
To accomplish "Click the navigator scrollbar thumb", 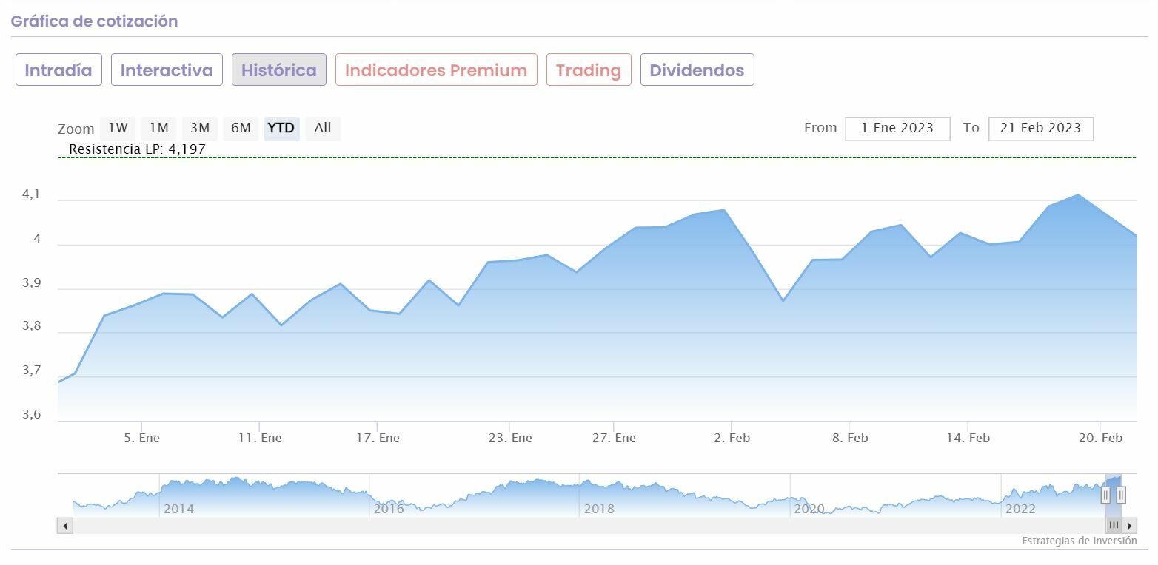I will pyautogui.click(x=1114, y=526).
